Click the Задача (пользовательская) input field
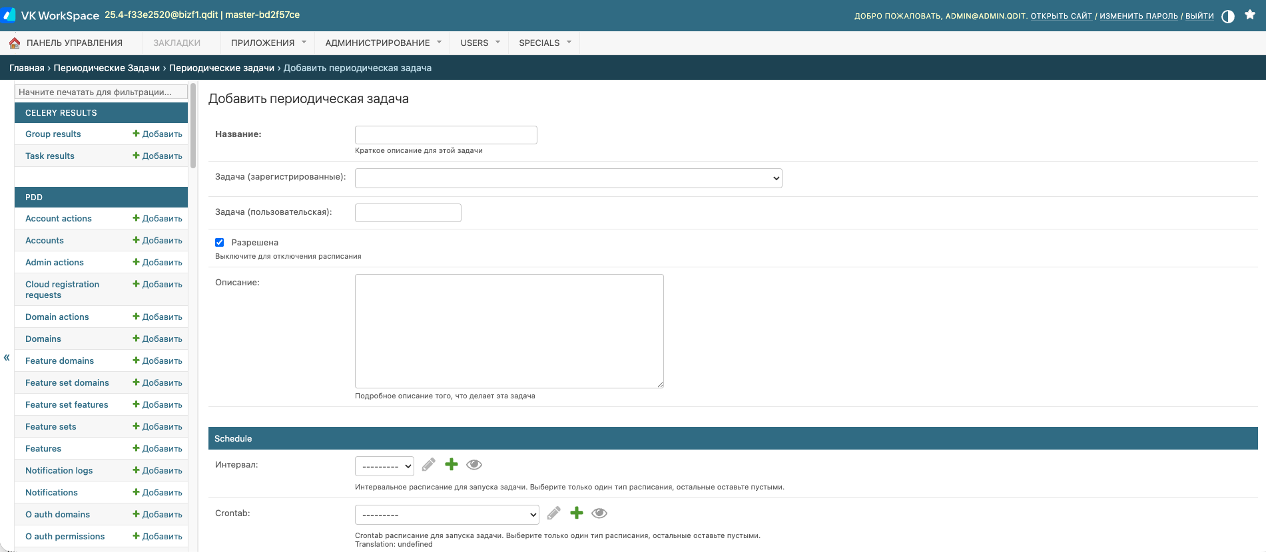 pyautogui.click(x=408, y=213)
